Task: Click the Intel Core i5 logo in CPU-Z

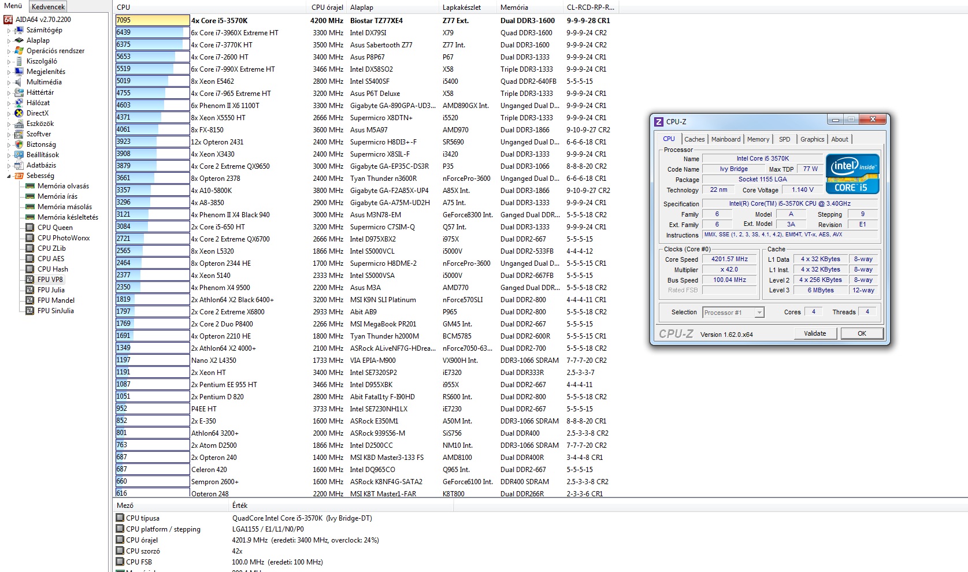Action: coord(852,174)
